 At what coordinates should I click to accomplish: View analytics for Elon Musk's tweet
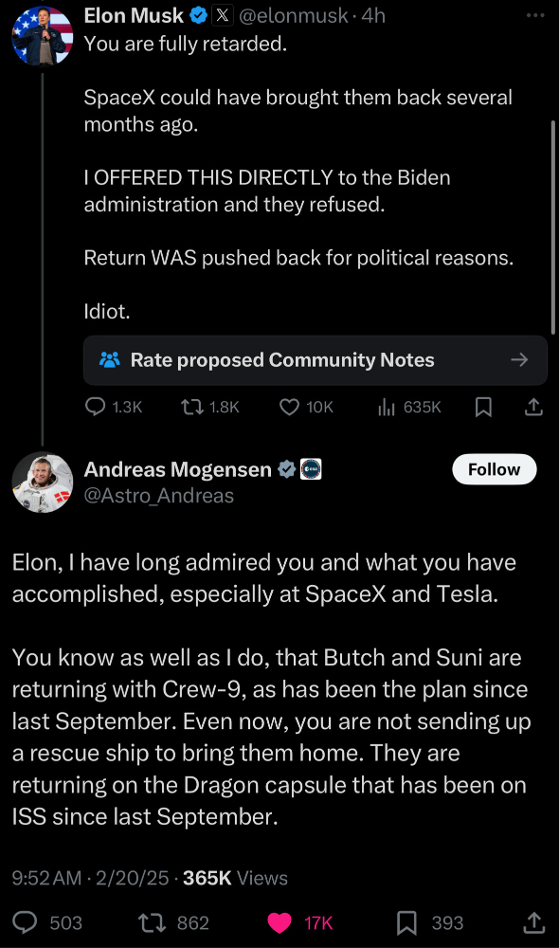tap(409, 407)
